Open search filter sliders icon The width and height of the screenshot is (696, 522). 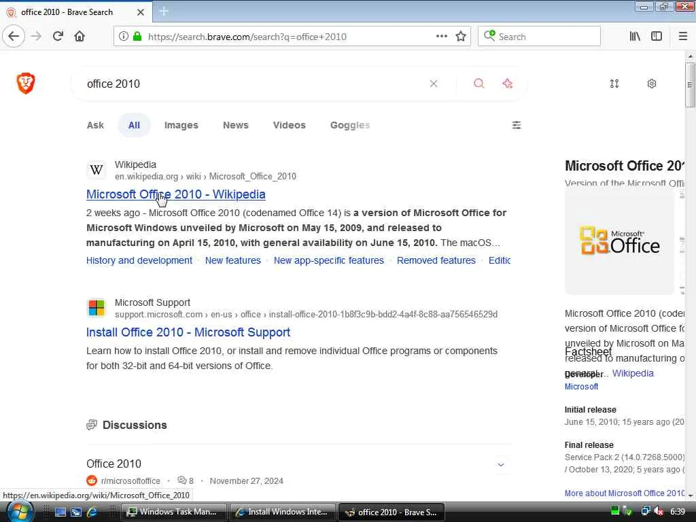(x=517, y=125)
